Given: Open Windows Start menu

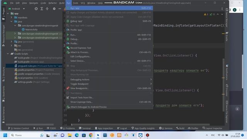Looking at the screenshot, I should click(5, 135).
